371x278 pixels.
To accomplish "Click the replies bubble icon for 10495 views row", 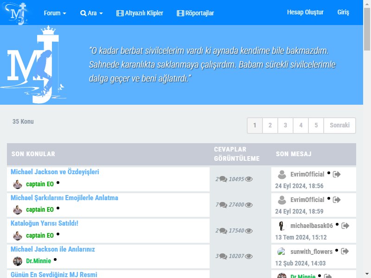I will 223,179.
